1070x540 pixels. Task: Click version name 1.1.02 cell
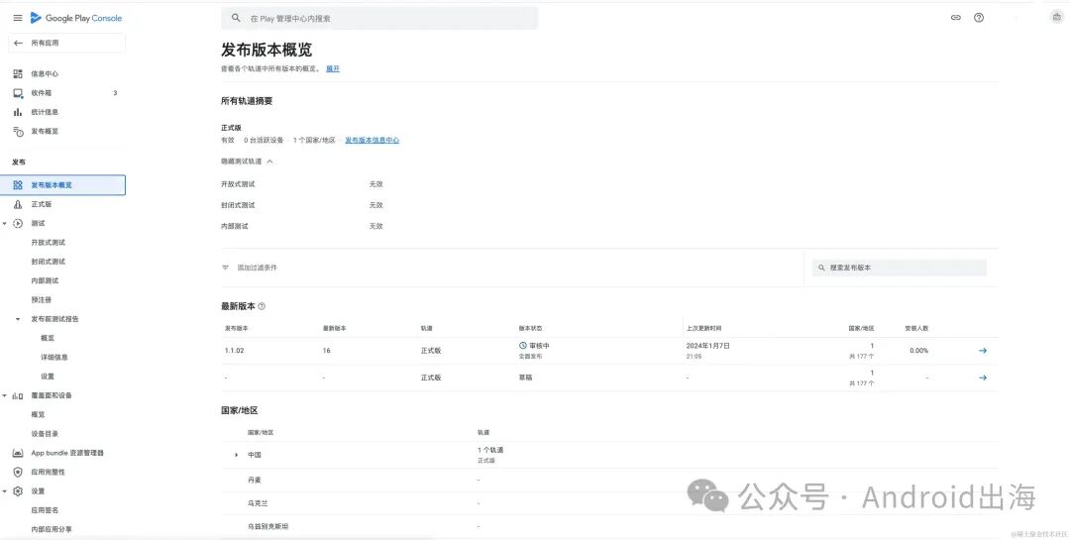coord(234,350)
